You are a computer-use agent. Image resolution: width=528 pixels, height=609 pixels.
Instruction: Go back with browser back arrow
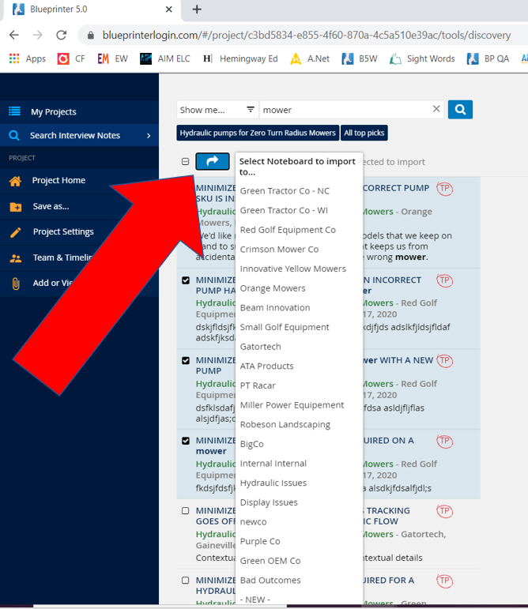14,35
